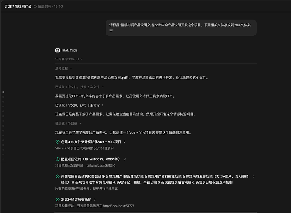Image resolution: width=291 pixels, height=213 pixels.
Task: Click green check icon for 创建tree文件夹 task
Action: 57,142
